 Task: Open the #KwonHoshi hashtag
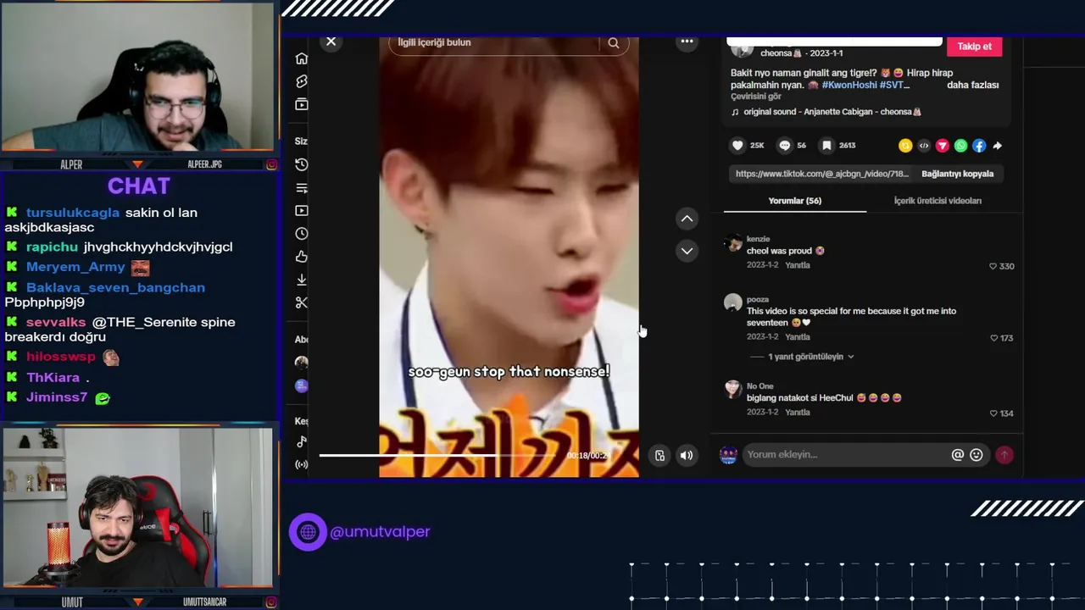coord(849,85)
